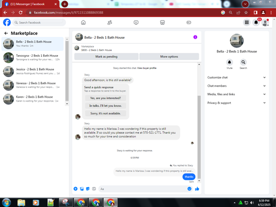Open the volume control in tray
Viewport: 276px width, 207px height.
tap(252, 203)
